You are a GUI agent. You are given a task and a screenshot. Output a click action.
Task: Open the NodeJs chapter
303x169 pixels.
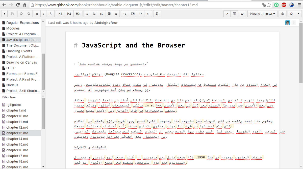(21, 85)
